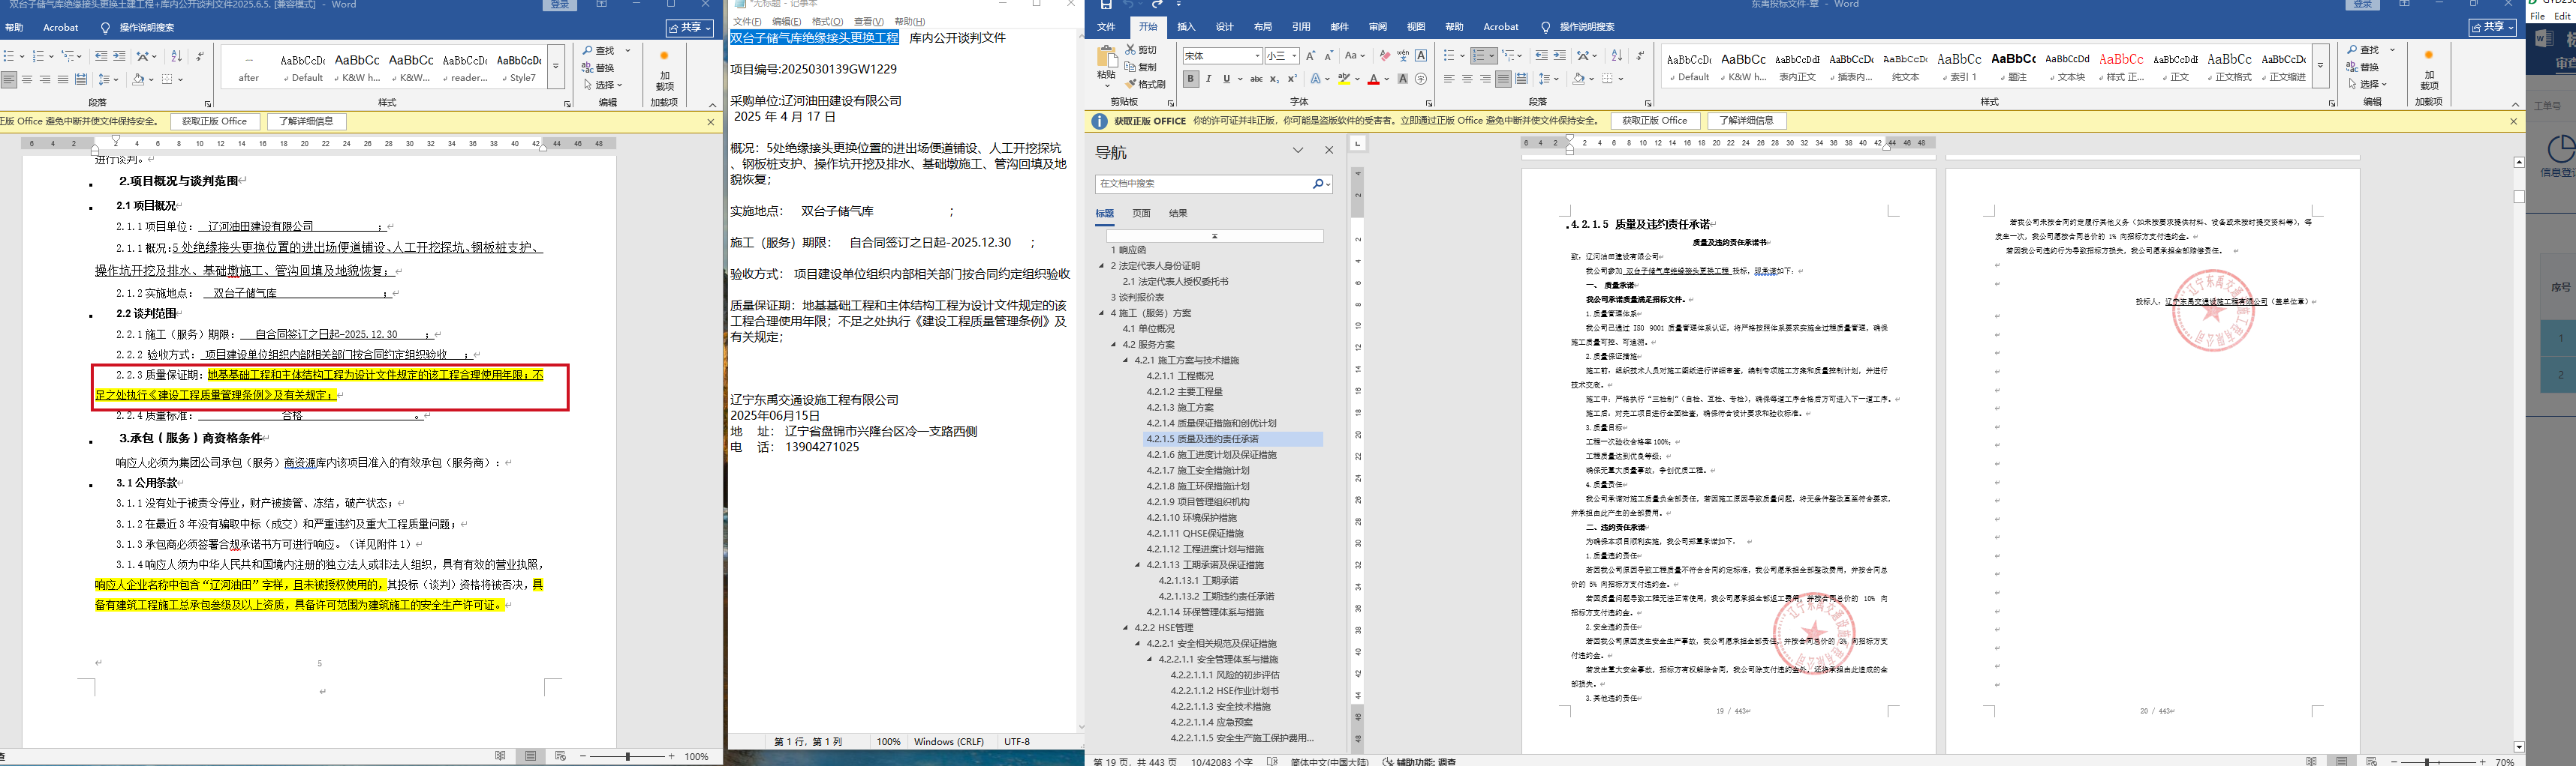Open Notepad's 编辑(E) menu
The height and width of the screenshot is (766, 2576).
[787, 21]
